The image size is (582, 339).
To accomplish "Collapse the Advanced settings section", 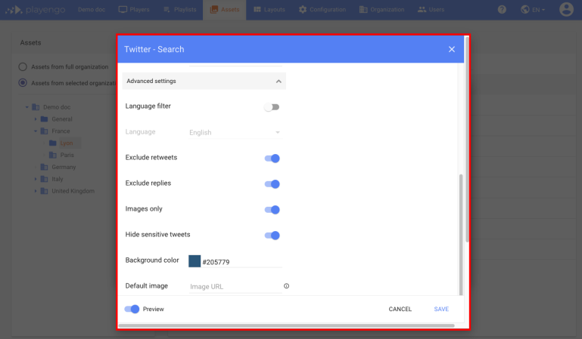I will point(204,81).
